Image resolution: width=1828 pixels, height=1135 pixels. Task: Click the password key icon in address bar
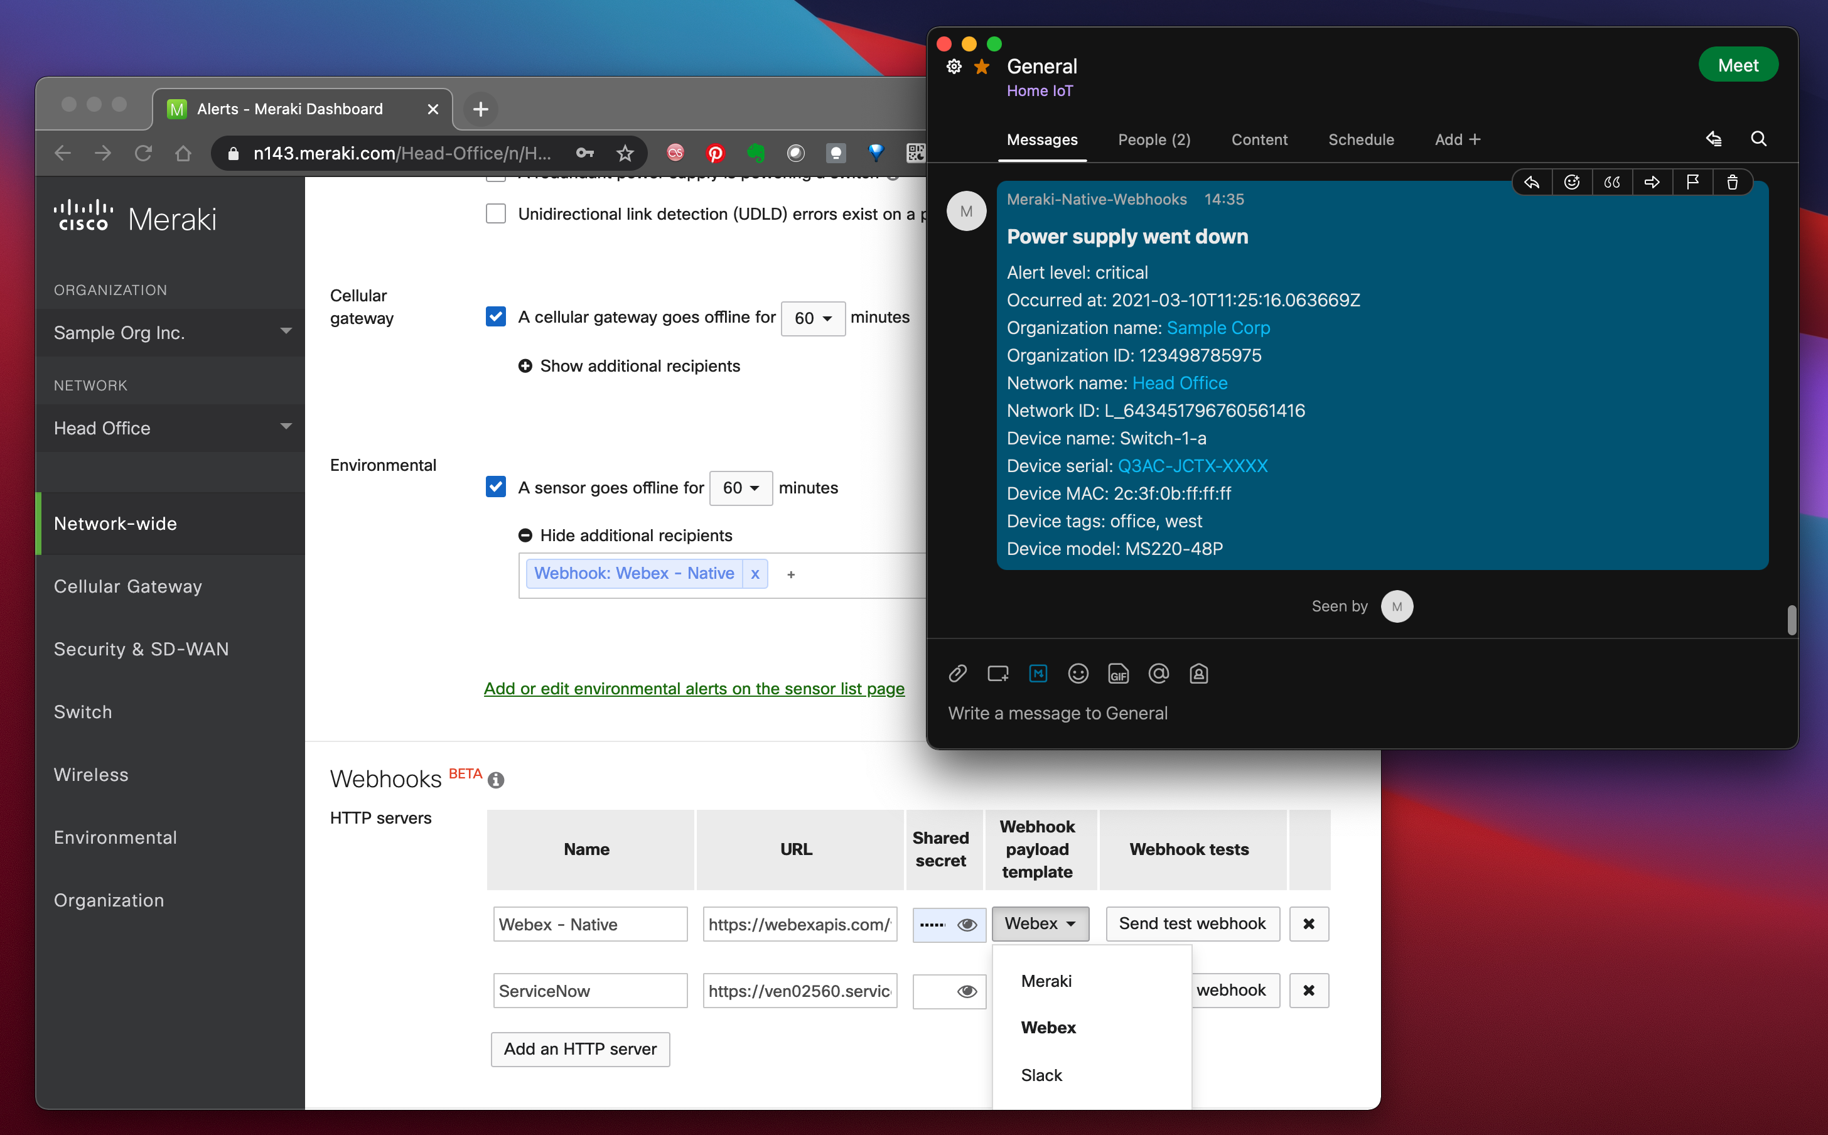[584, 153]
